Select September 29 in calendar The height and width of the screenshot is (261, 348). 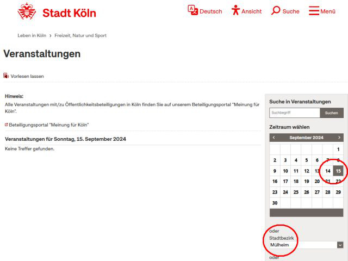338,192
